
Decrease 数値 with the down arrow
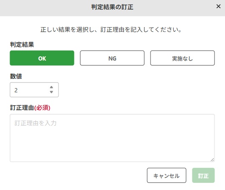[x=51, y=92]
